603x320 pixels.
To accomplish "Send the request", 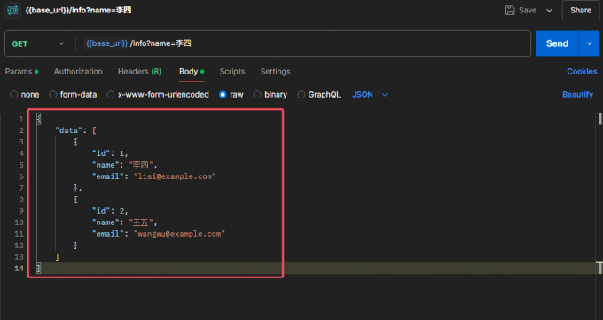I will pos(557,43).
